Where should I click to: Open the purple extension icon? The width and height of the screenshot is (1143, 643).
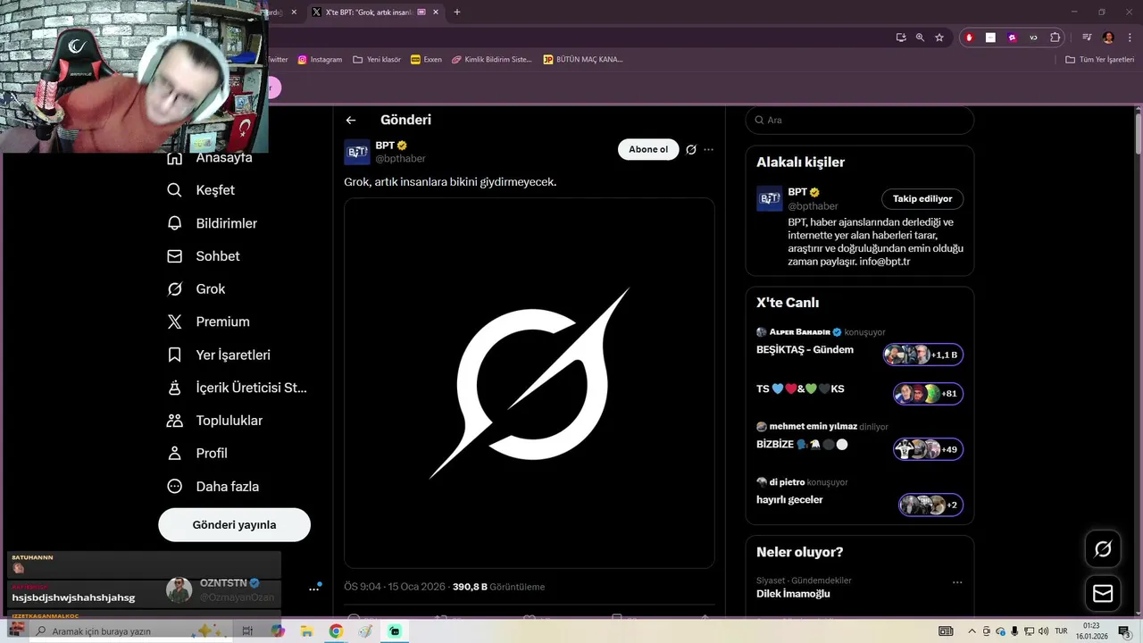(x=1012, y=38)
